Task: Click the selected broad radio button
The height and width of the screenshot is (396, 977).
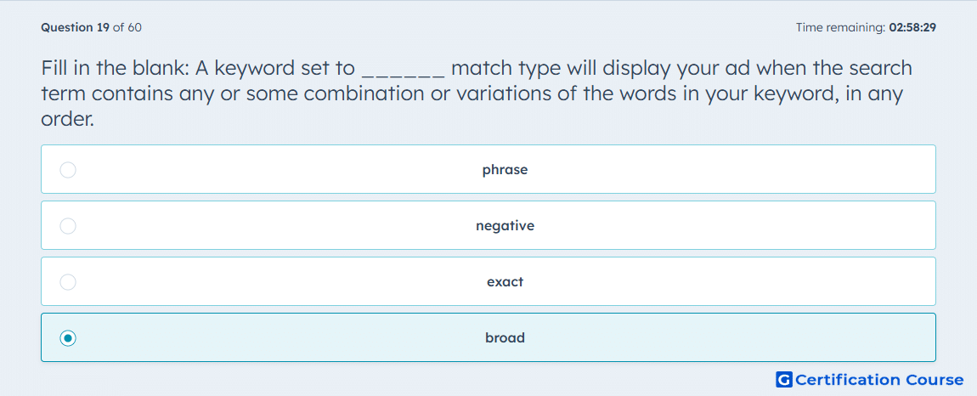Action: pyautogui.click(x=68, y=338)
